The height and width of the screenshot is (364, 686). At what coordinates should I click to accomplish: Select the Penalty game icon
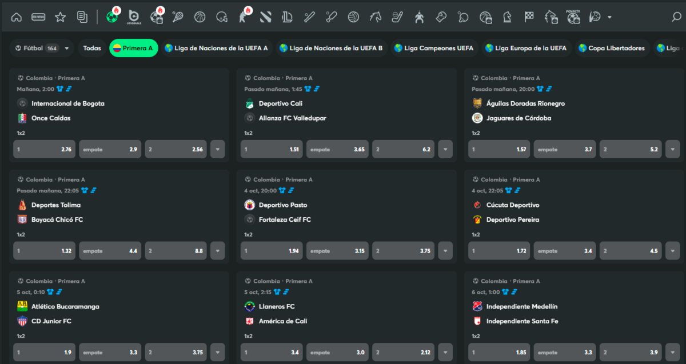(573, 17)
